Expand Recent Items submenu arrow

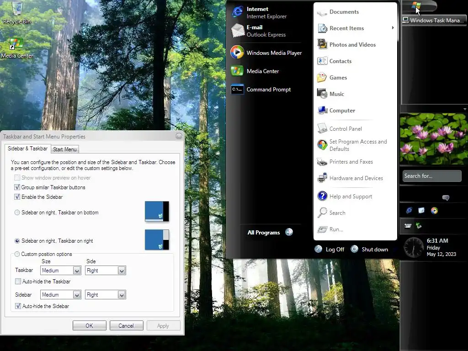point(393,28)
